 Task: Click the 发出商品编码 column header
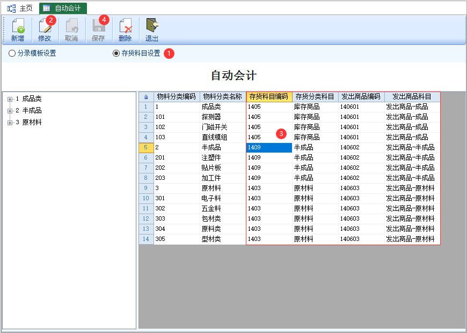tap(361, 97)
